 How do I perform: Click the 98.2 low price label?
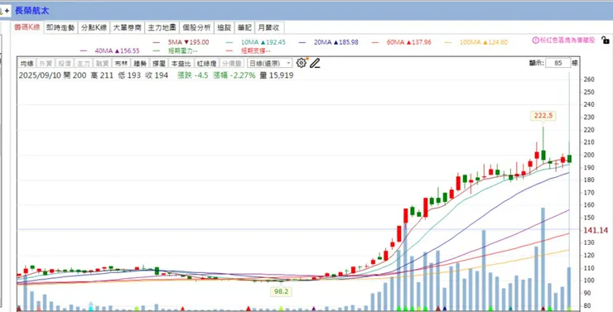tap(281, 291)
